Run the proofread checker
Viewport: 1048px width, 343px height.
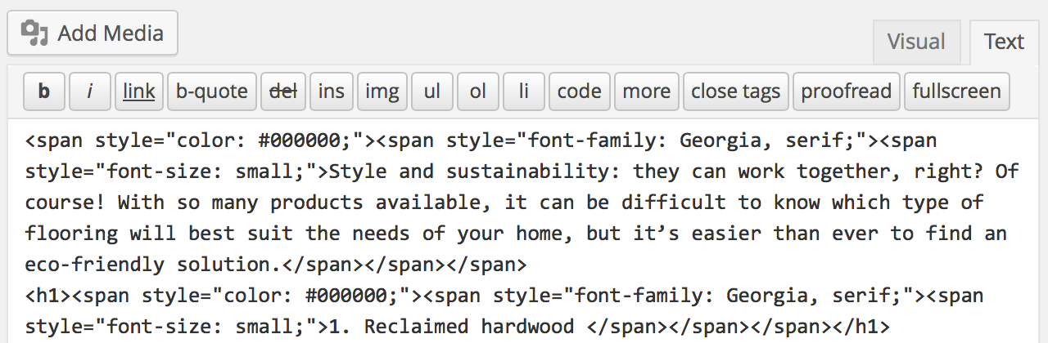(846, 91)
